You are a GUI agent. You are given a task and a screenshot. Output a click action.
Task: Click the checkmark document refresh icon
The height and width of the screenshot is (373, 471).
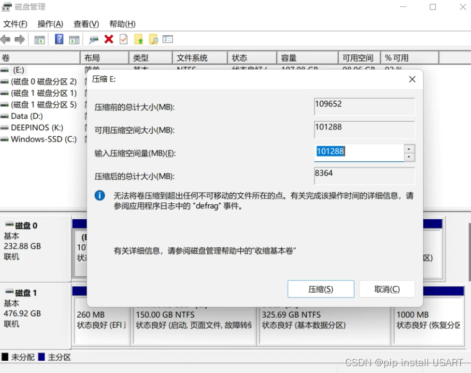[x=123, y=39]
